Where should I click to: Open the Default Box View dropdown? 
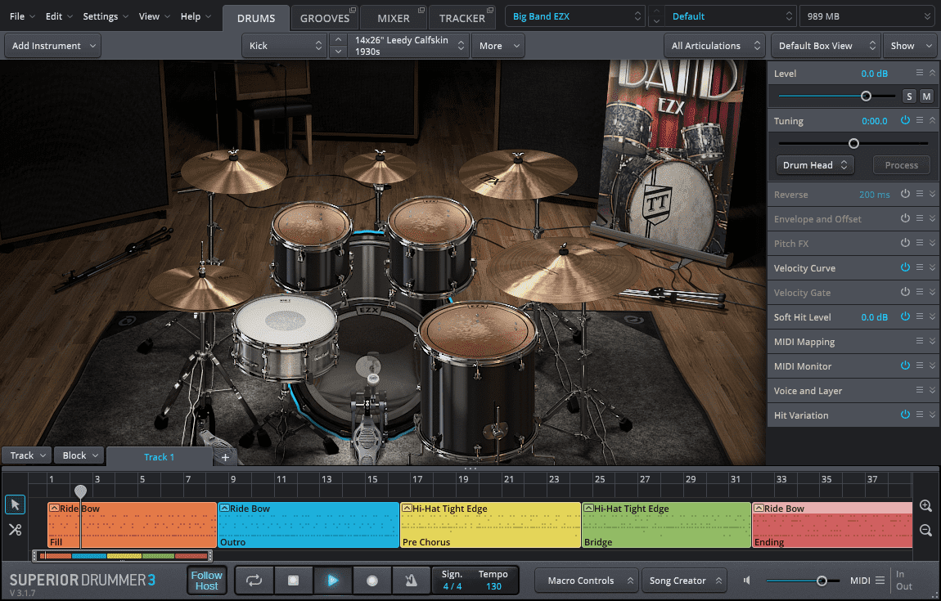pos(826,46)
